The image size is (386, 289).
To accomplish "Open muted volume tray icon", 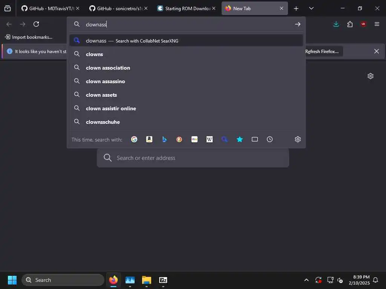I will [x=340, y=280].
